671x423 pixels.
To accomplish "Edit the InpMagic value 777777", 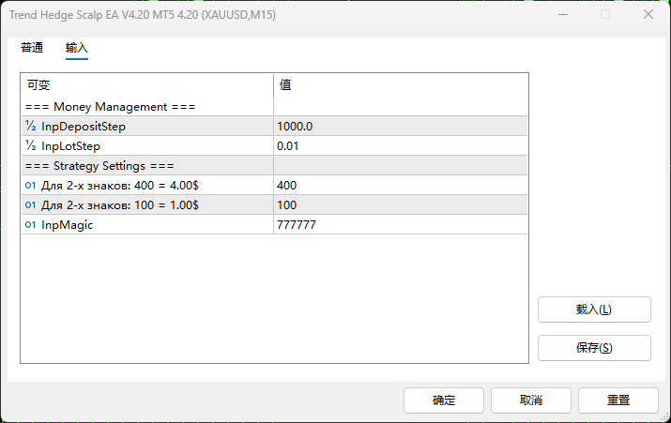I will pos(400,225).
